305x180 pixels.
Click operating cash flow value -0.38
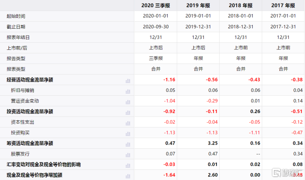[297, 80]
